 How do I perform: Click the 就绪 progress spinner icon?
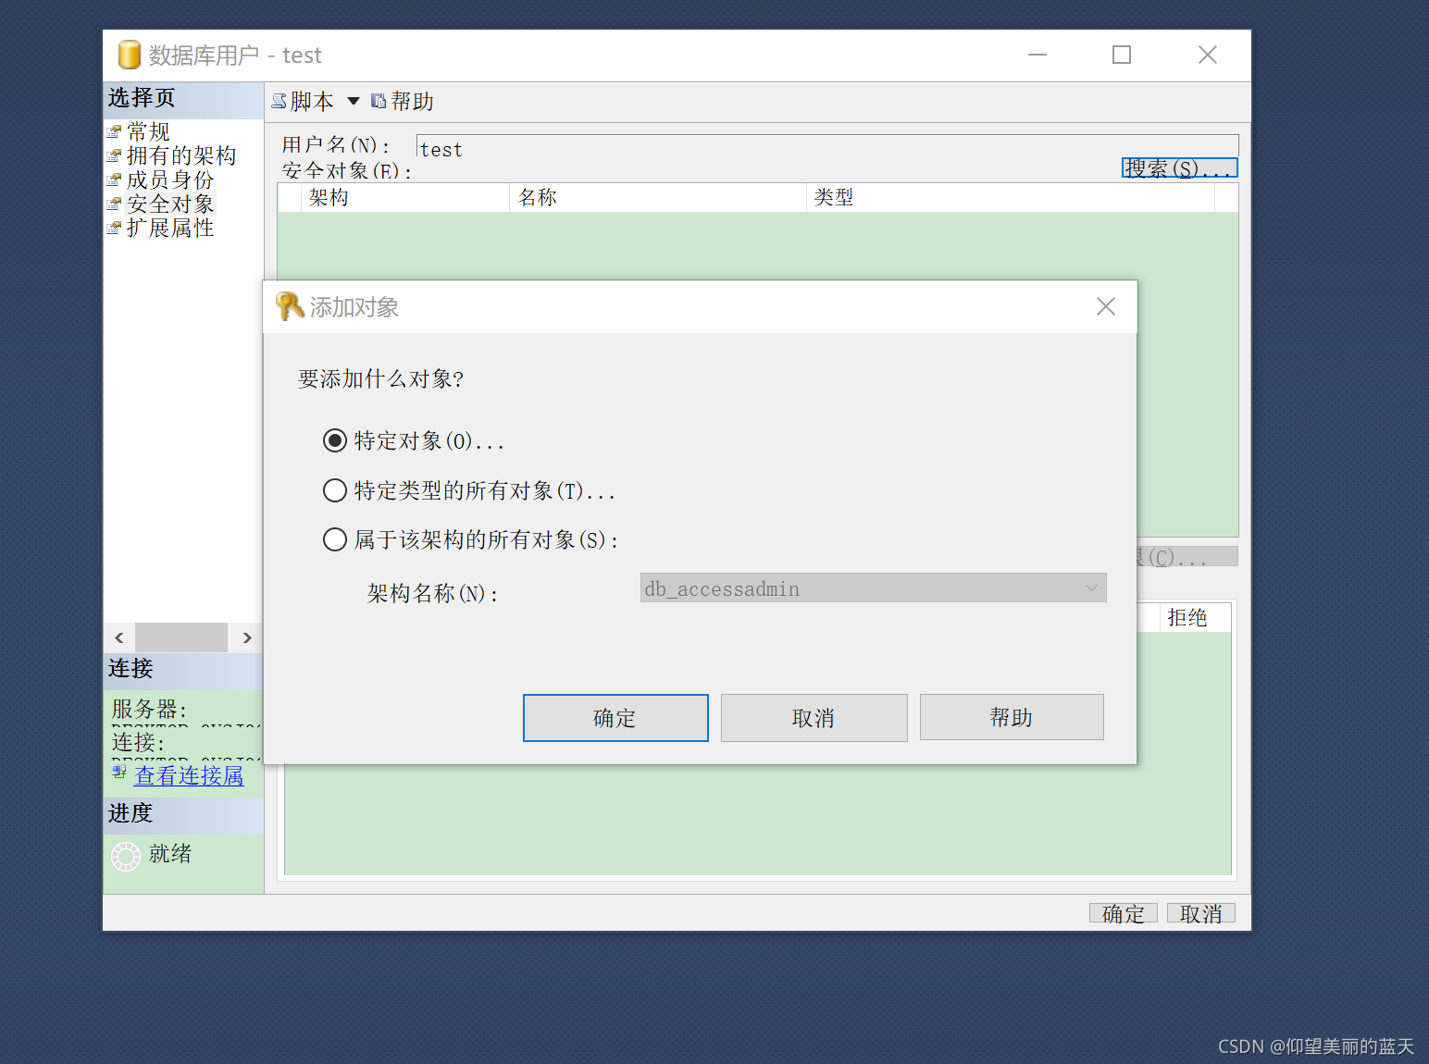(x=126, y=855)
